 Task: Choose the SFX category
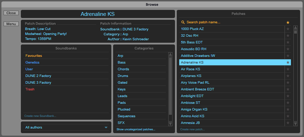(x=141, y=123)
